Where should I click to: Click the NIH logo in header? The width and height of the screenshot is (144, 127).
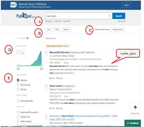pos(14,5)
